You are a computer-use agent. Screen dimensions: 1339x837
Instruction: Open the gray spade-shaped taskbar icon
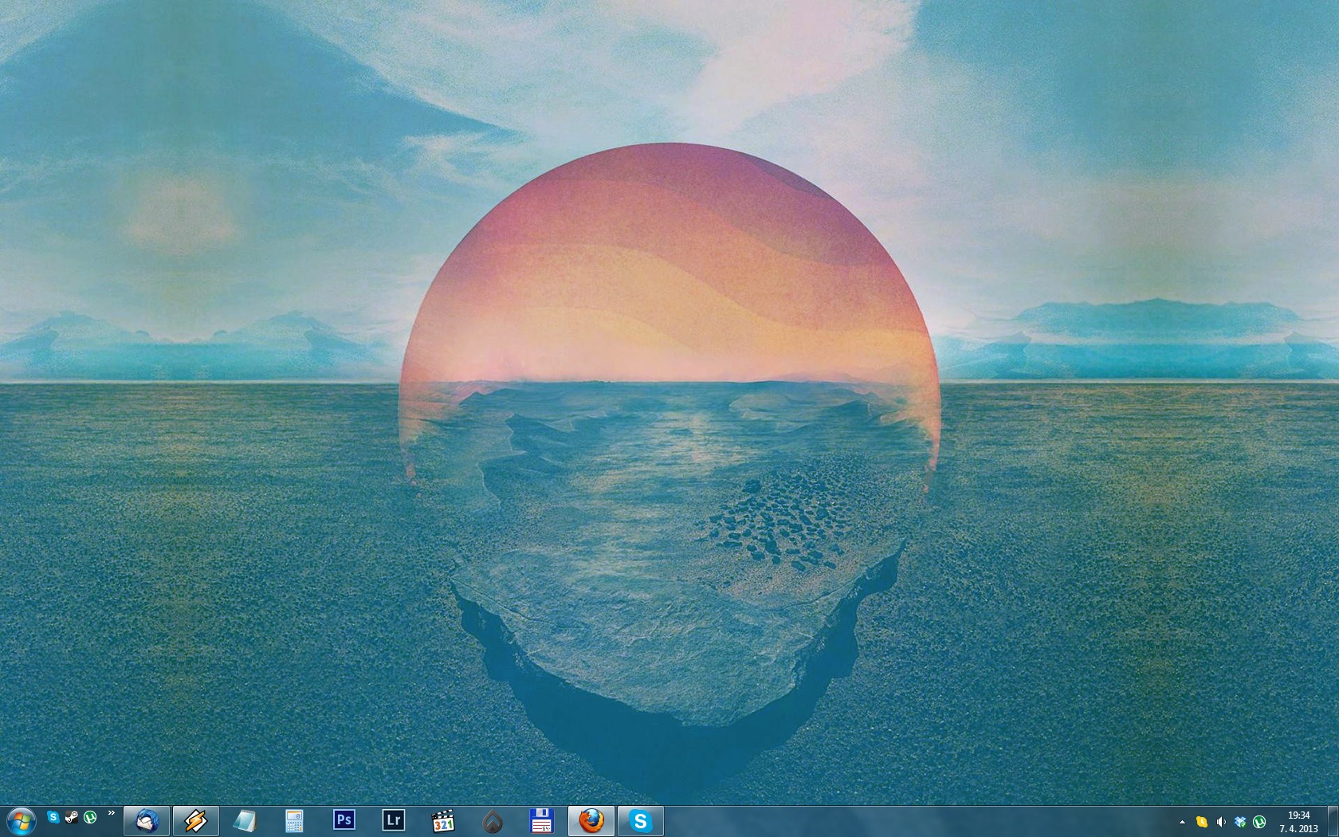point(492,820)
